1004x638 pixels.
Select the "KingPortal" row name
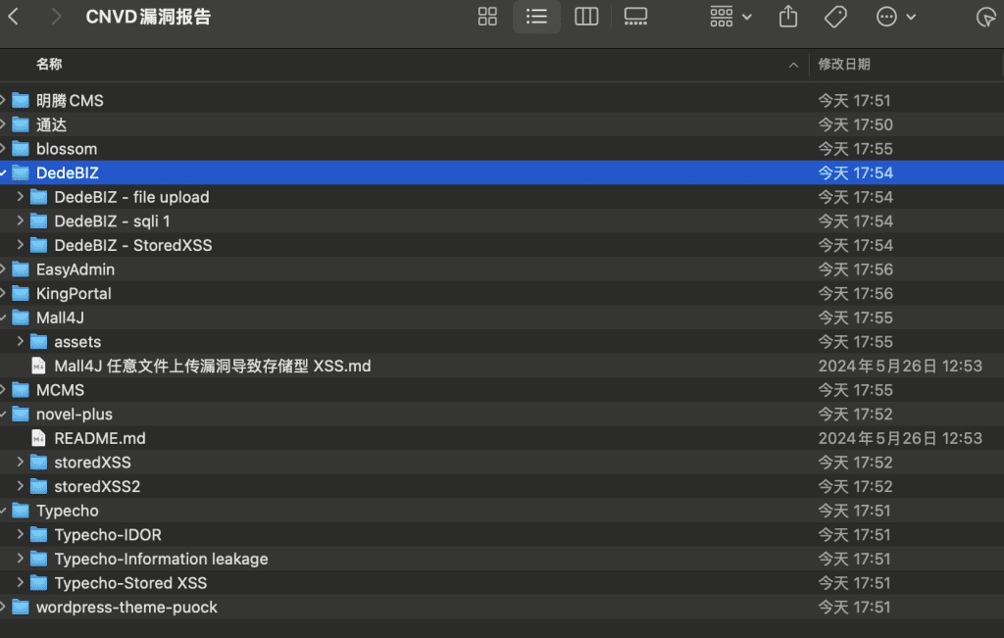74,294
